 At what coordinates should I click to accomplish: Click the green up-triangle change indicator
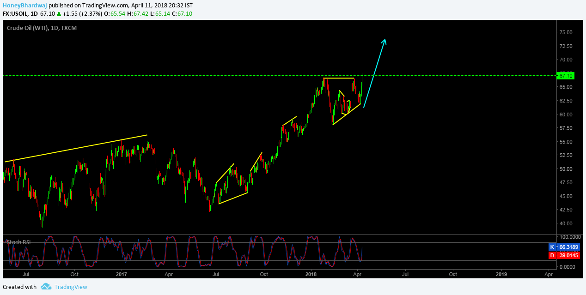[x=59, y=14]
